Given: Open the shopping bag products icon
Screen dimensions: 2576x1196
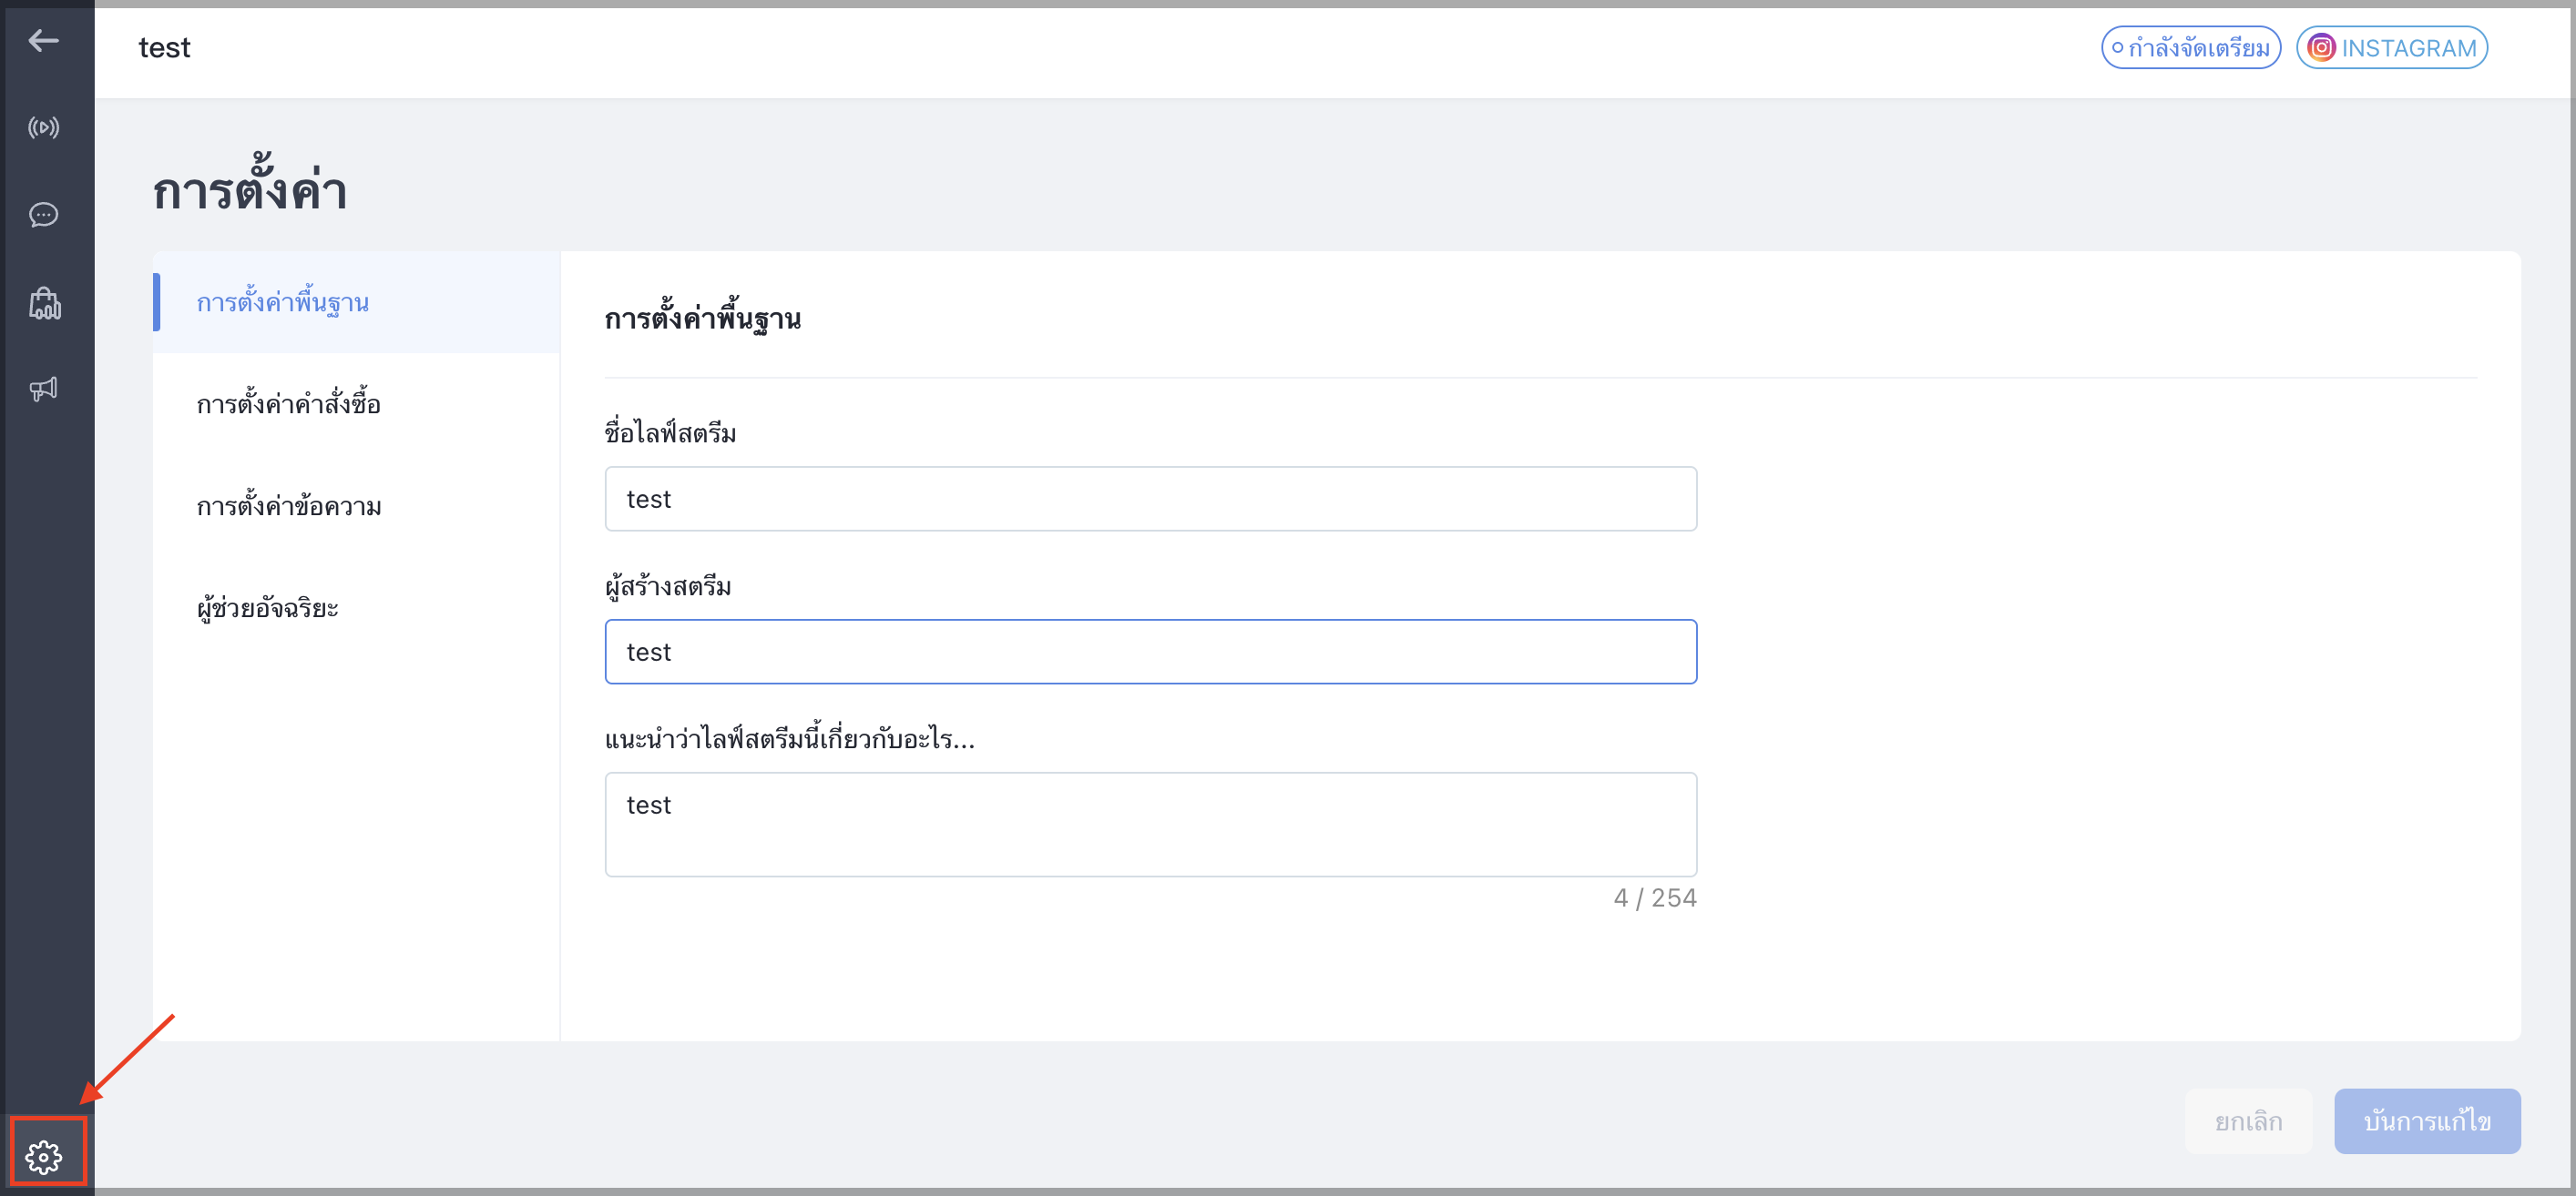Looking at the screenshot, I should pos(44,303).
